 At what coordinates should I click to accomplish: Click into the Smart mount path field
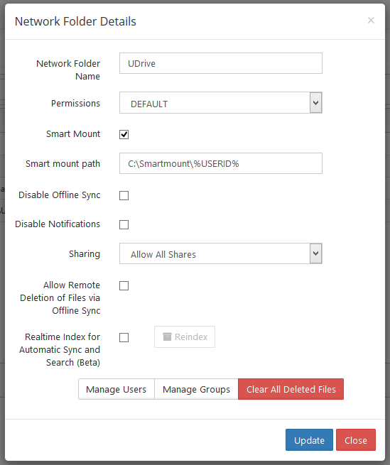point(220,163)
